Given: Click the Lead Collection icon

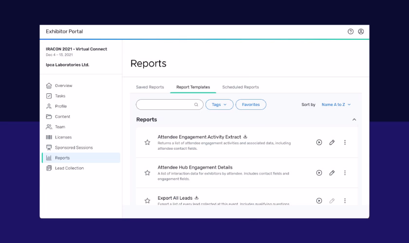Looking at the screenshot, I should 49,168.
